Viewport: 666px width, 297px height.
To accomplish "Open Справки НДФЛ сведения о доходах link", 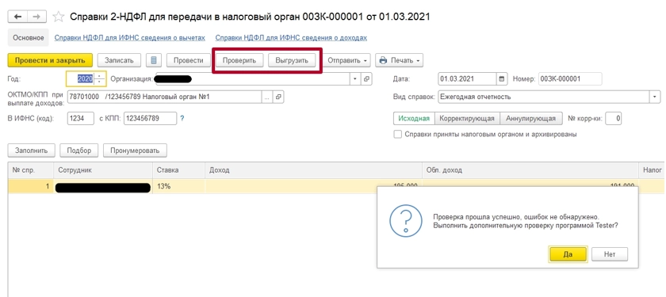I will pos(291,38).
